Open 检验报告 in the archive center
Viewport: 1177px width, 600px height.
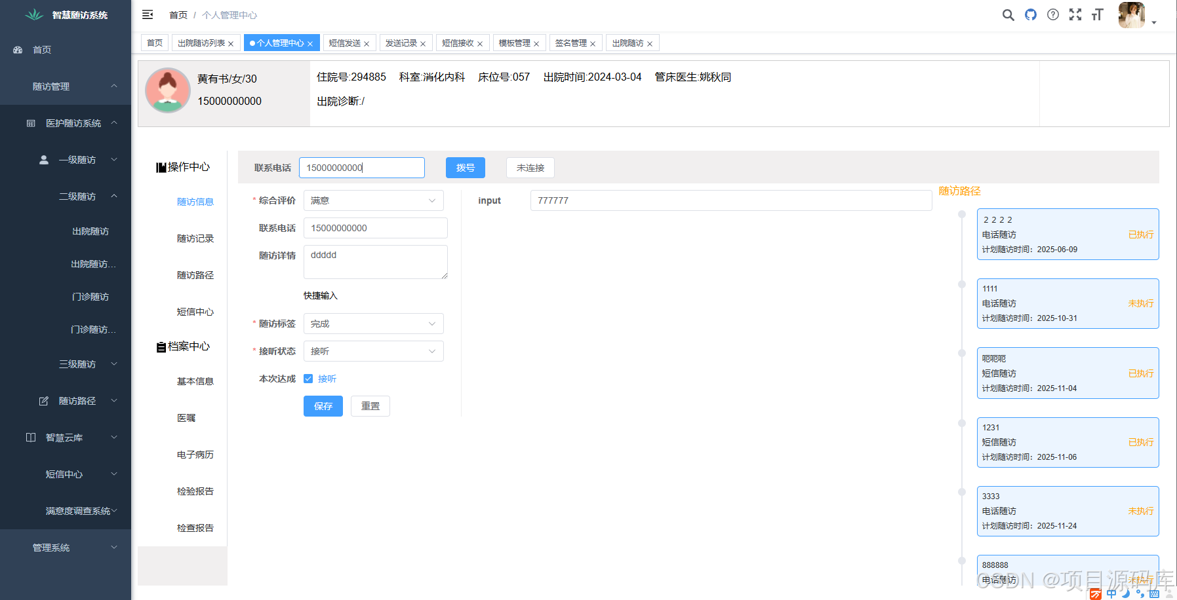pyautogui.click(x=195, y=491)
